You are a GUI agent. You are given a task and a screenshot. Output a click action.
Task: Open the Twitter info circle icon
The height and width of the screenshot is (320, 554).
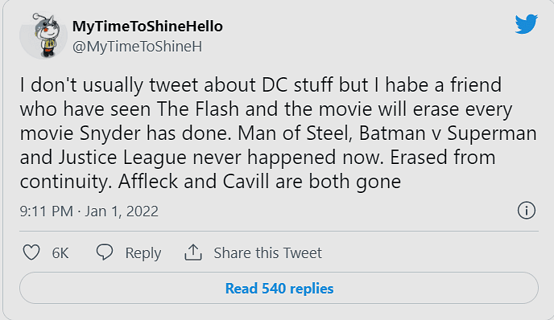click(x=527, y=211)
